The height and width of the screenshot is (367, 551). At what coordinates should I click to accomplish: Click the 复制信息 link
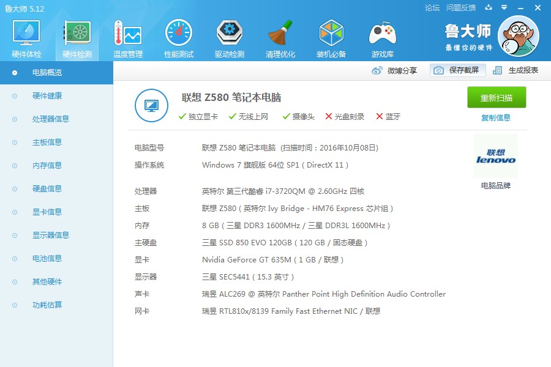[495, 117]
